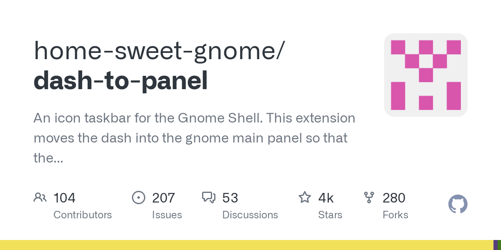
Task: Select the repository description text
Action: [x=194, y=138]
